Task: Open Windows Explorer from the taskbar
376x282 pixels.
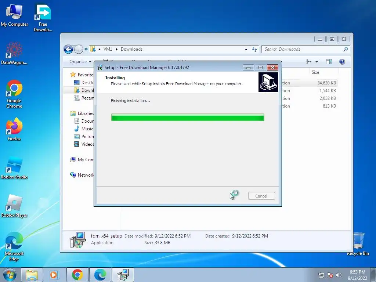Action: click(32, 275)
